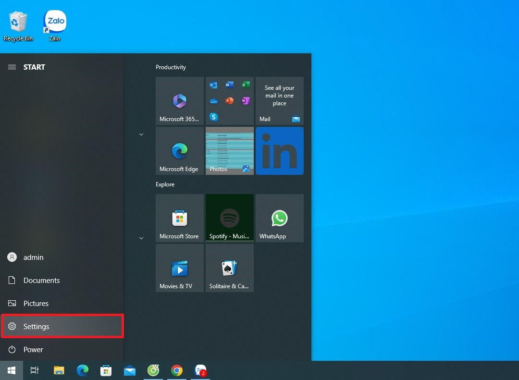
Task: Open Task View from the taskbar
Action: tap(35, 370)
